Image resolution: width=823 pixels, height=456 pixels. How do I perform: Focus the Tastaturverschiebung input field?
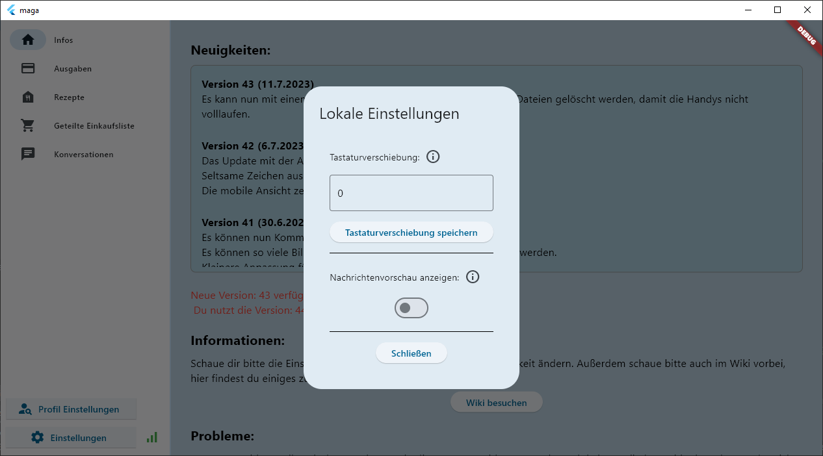pyautogui.click(x=411, y=193)
